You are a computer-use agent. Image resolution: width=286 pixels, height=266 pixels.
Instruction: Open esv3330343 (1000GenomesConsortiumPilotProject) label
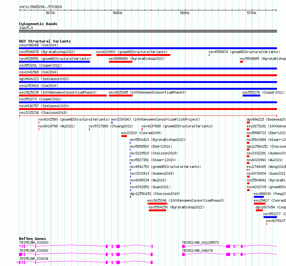tap(156, 119)
